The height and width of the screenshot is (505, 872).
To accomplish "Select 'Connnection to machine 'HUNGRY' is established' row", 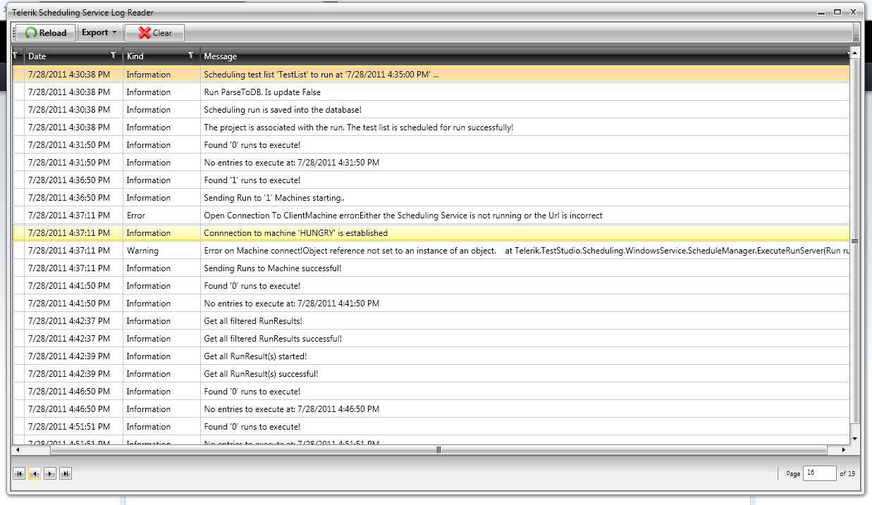I will tap(430, 232).
